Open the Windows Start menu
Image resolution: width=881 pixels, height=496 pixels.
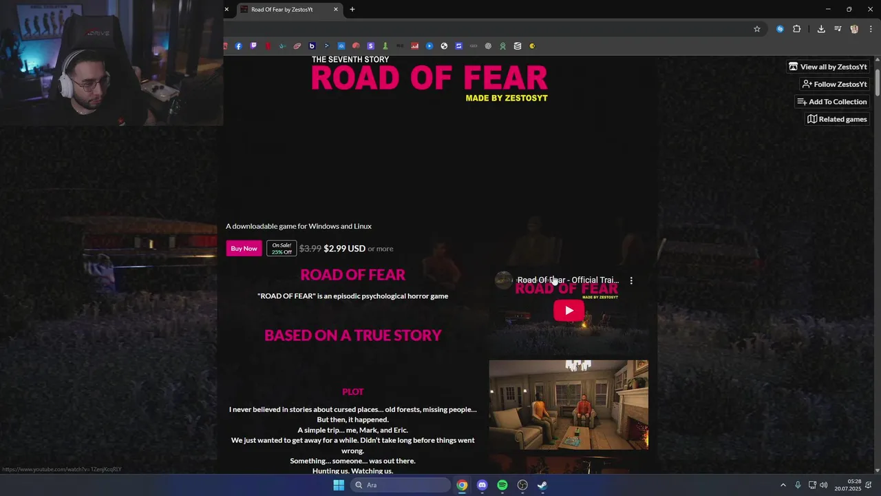[339, 485]
